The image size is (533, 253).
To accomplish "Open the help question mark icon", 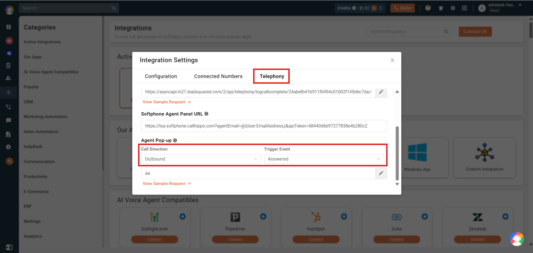I will tap(428, 8).
